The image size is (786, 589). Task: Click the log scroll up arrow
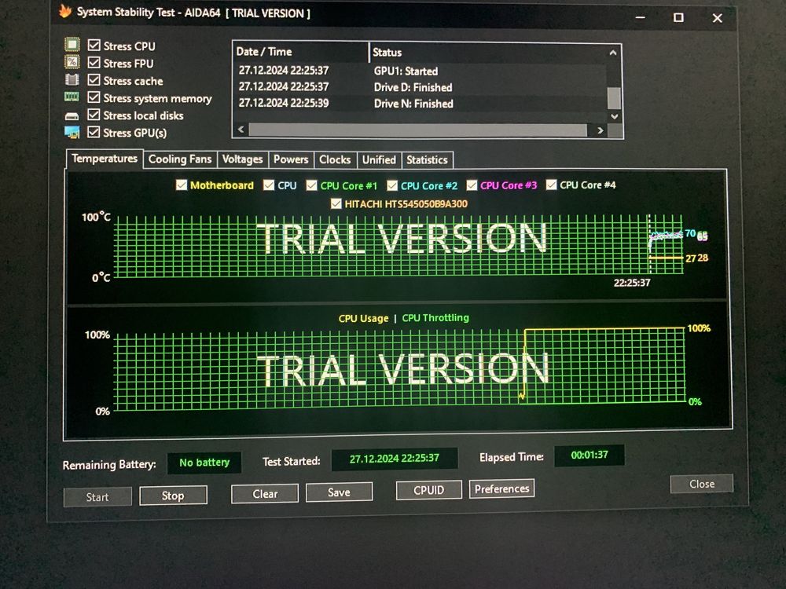click(x=613, y=53)
